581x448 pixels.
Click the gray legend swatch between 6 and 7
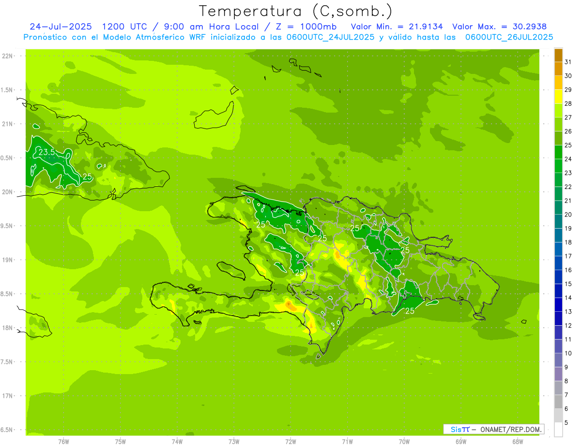558,402
